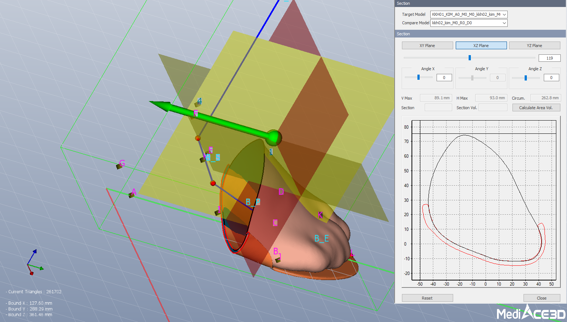Click the Angle Z value field
The height and width of the screenshot is (322, 567).
pos(551,78)
